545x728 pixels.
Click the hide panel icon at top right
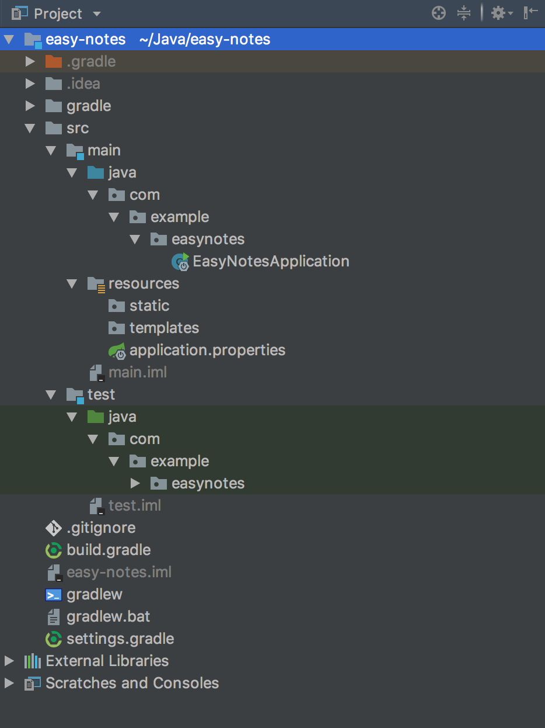point(530,13)
